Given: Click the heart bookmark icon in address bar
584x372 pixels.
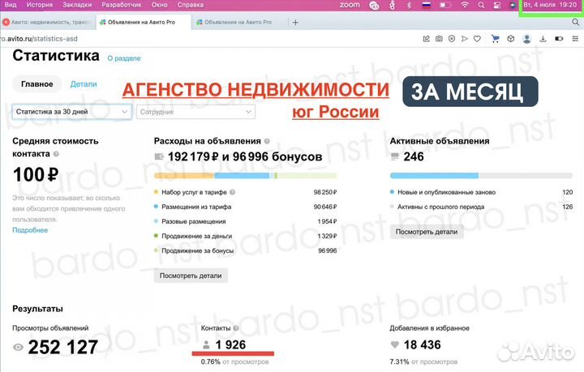Looking at the screenshot, I should 477,39.
